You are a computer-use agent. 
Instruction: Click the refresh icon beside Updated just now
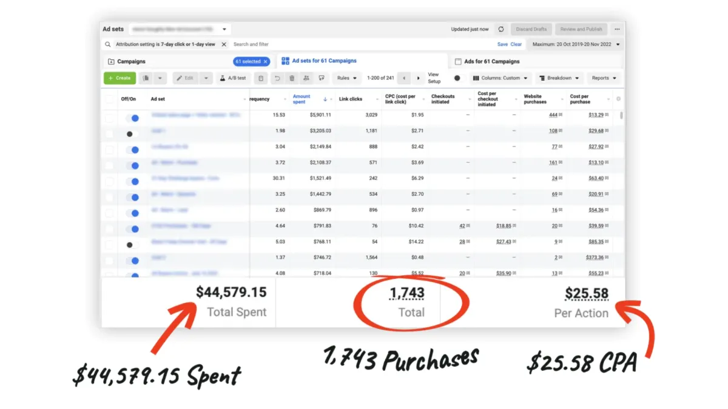click(x=500, y=29)
